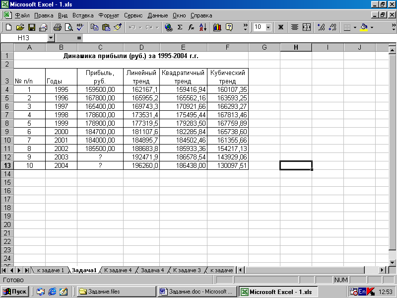The width and height of the screenshot is (397, 298).
Task: Switch to sheet tab 'к задаче 1'
Action: coord(51,270)
